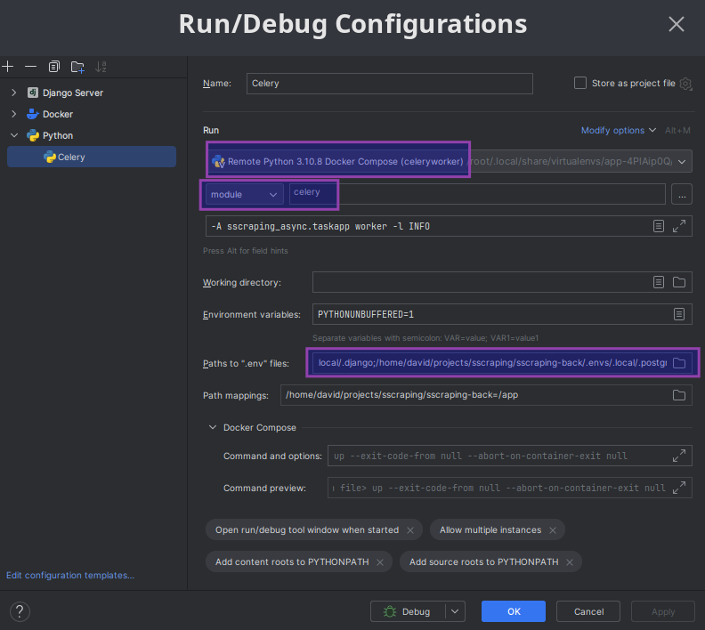Expand the Django Server node

(14, 93)
